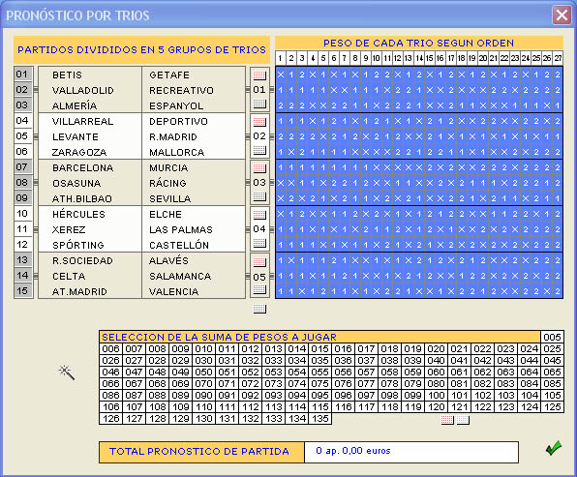
Task: Select the BARCELONA team name
Action: click(83, 167)
